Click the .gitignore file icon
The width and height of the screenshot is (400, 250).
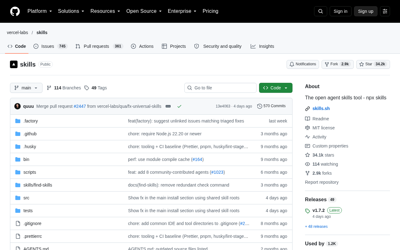18,223
